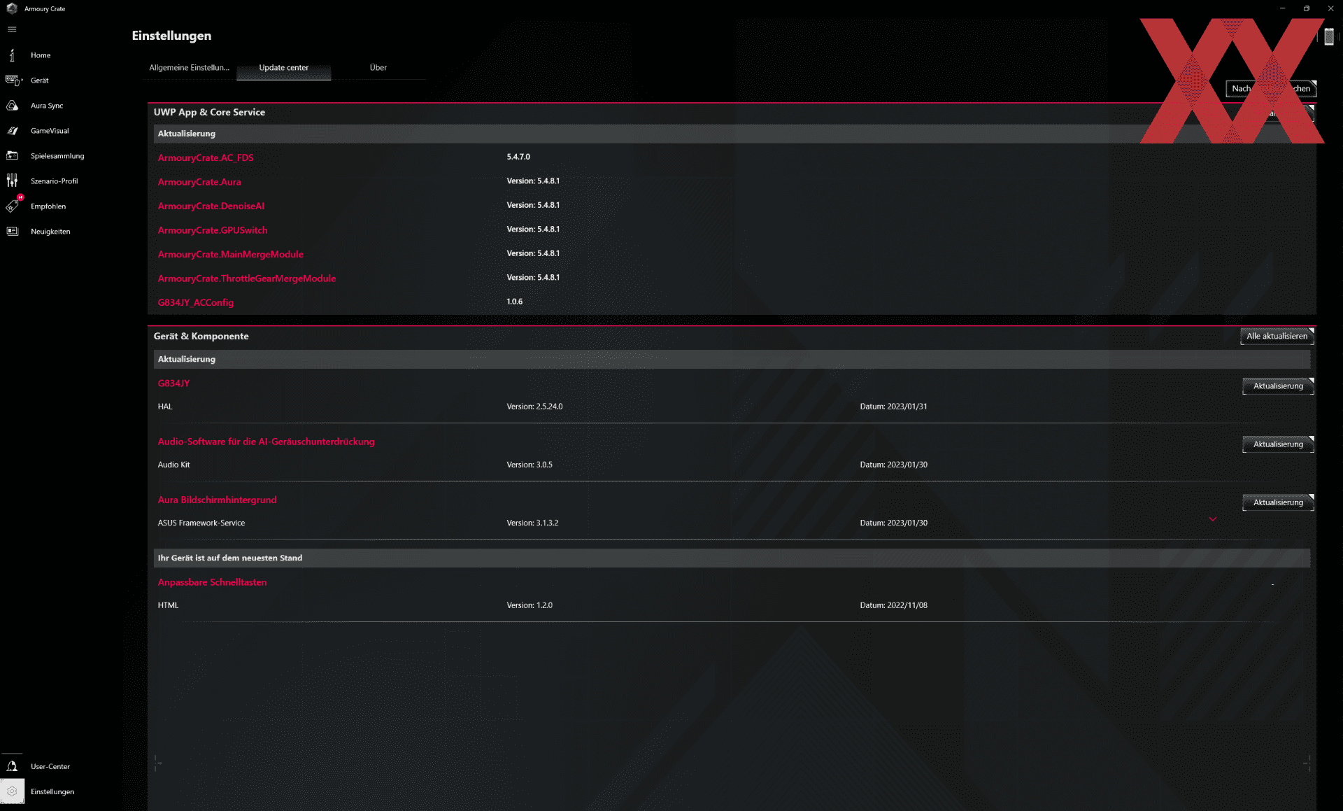This screenshot has height=811, width=1343.
Task: Open the Neuigkeiten news icon
Action: 12,232
